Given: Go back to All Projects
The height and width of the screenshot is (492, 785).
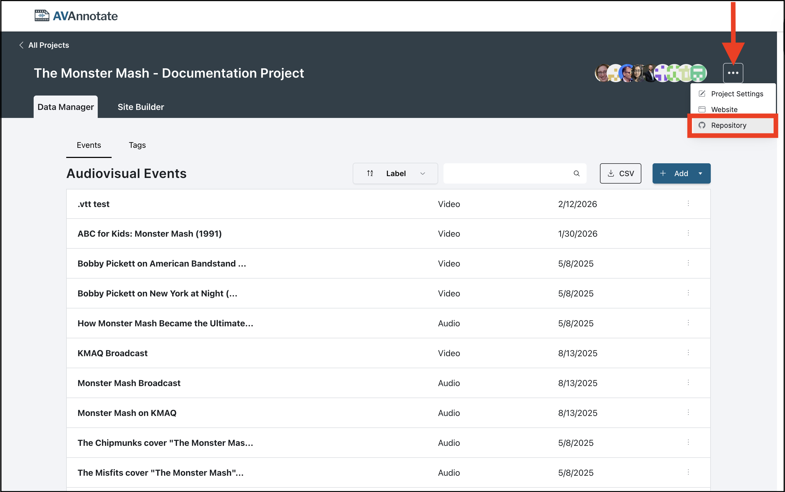Looking at the screenshot, I should 44,45.
